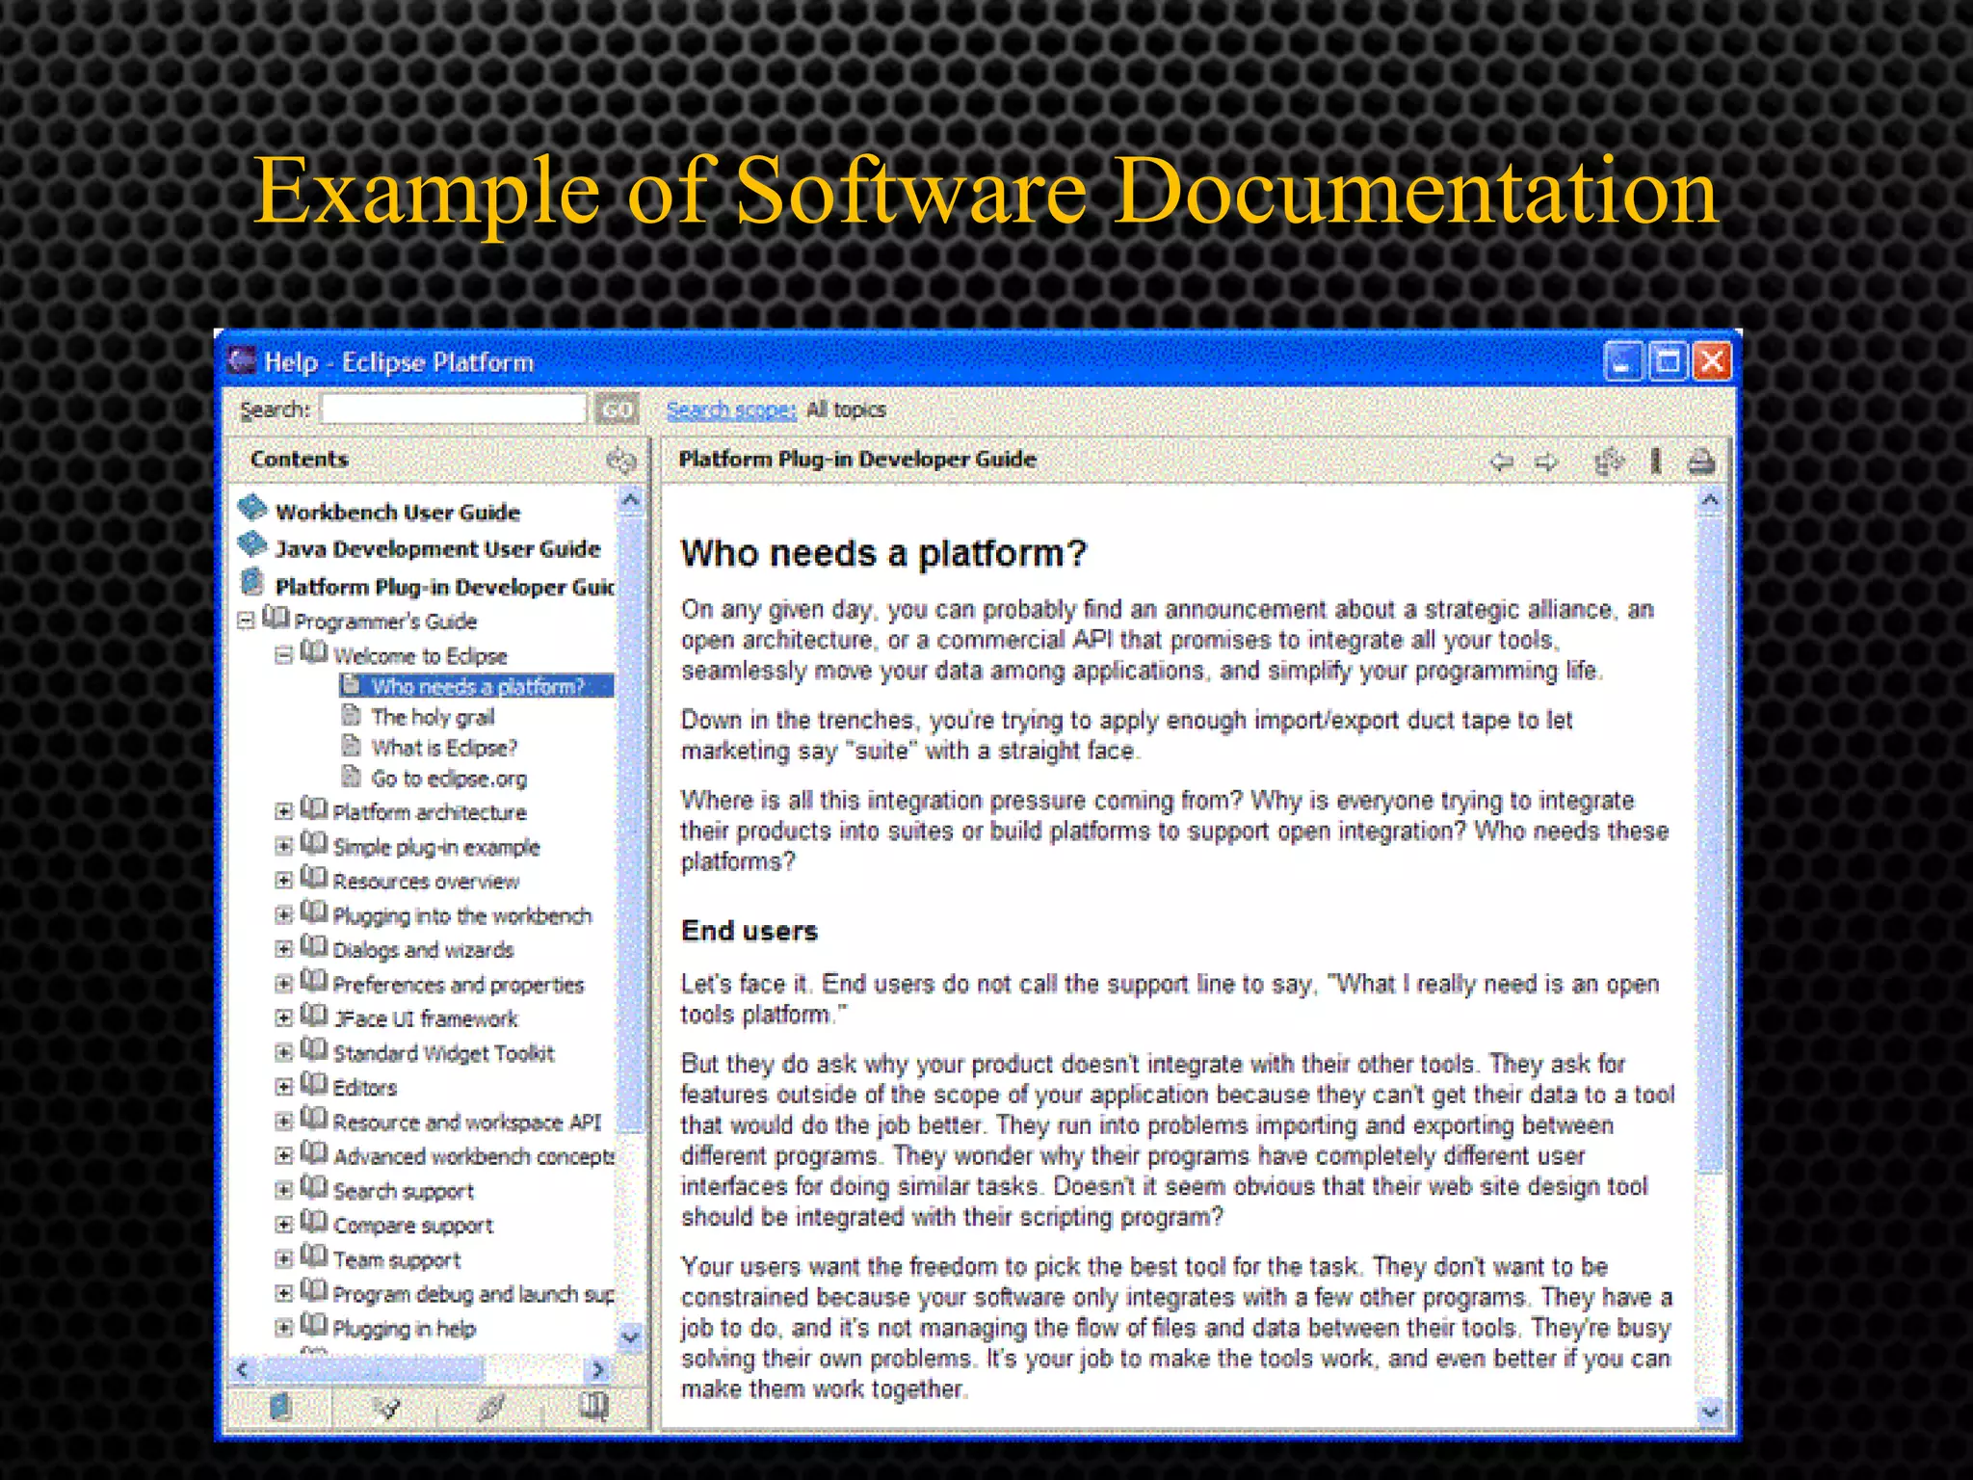The width and height of the screenshot is (1973, 1480).
Task: Expand the Editors node
Action: click(283, 1087)
